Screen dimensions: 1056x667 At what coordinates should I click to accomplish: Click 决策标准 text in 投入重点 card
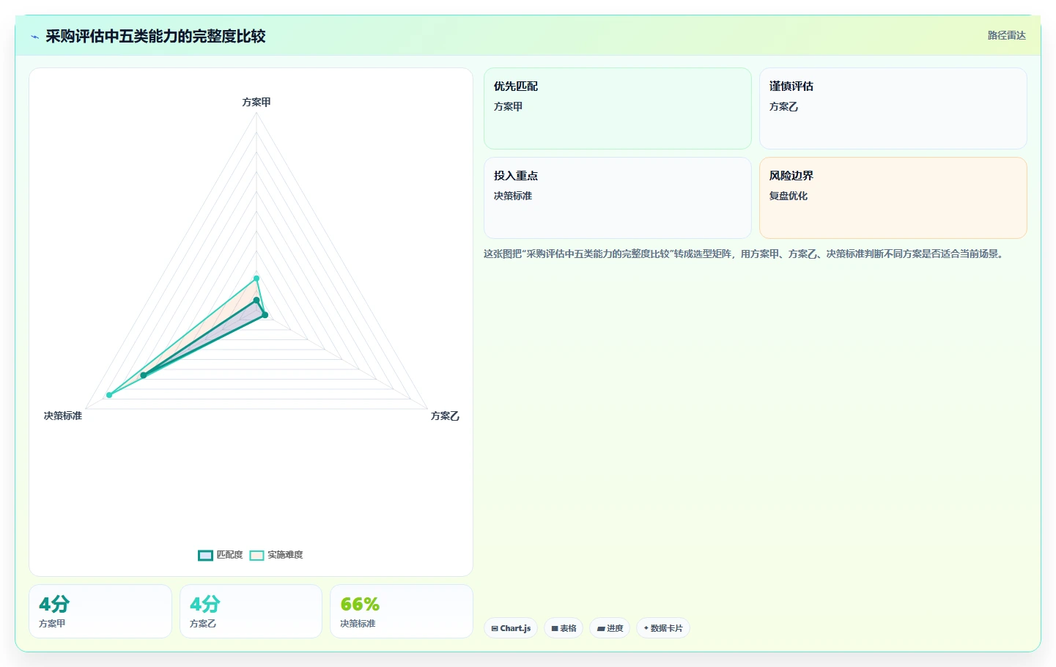click(x=513, y=196)
